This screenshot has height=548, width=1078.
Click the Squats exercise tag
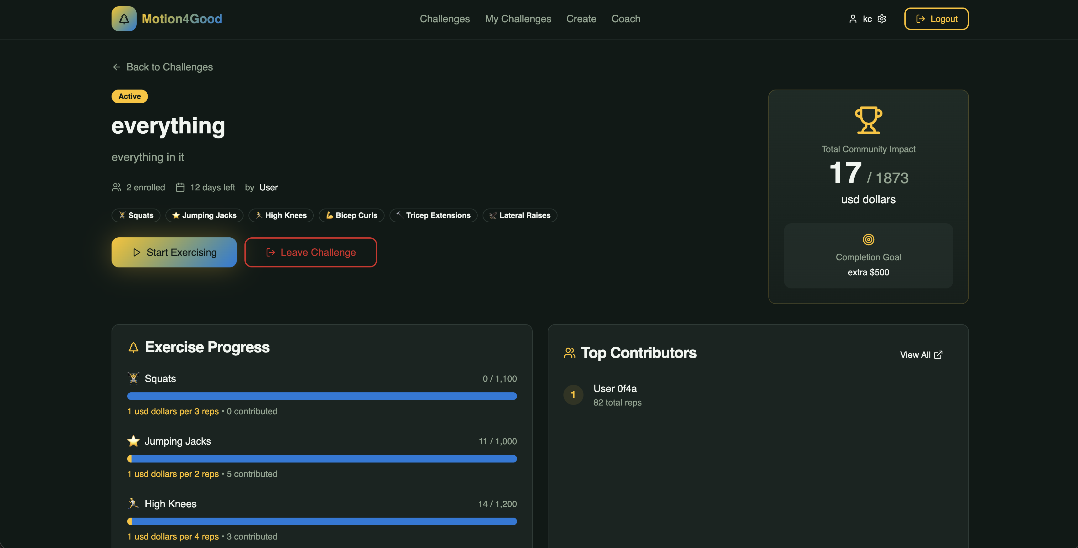point(136,215)
